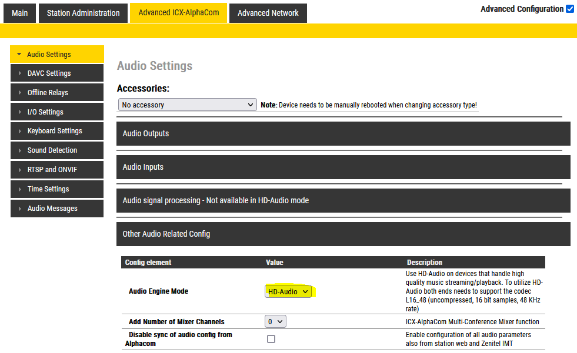The image size is (577, 353).
Task: Collapse the Audio Settings sidebar arrow
Action: pyautogui.click(x=19, y=55)
